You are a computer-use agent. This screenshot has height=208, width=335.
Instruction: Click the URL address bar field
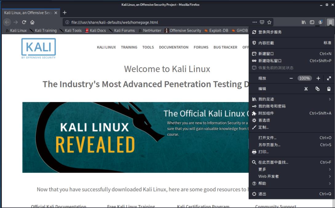[x=157, y=22]
